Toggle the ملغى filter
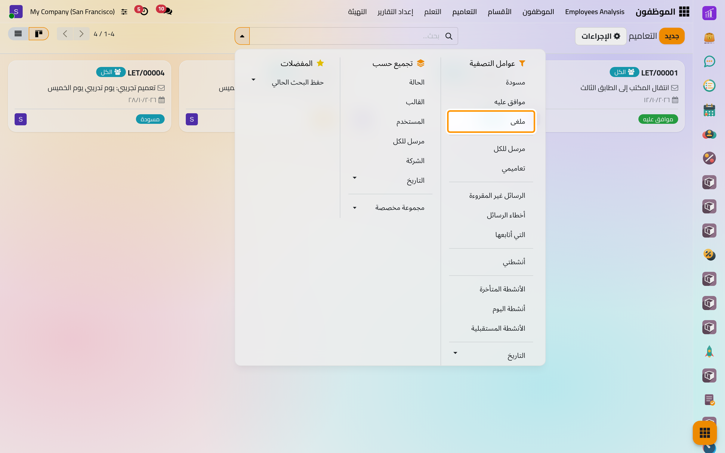Screen dimensions: 725x453 491,122
